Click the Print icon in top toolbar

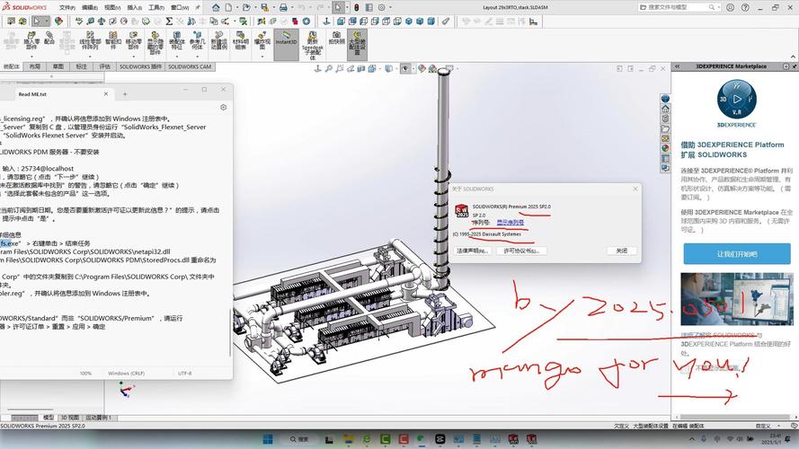283,8
